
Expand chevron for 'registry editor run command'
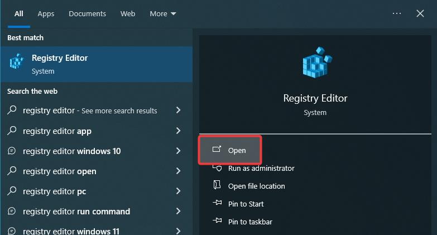click(x=179, y=211)
